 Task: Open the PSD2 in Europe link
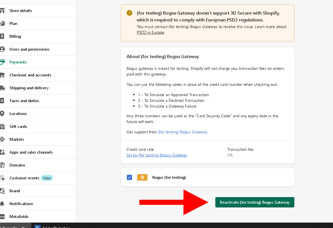click(x=150, y=32)
